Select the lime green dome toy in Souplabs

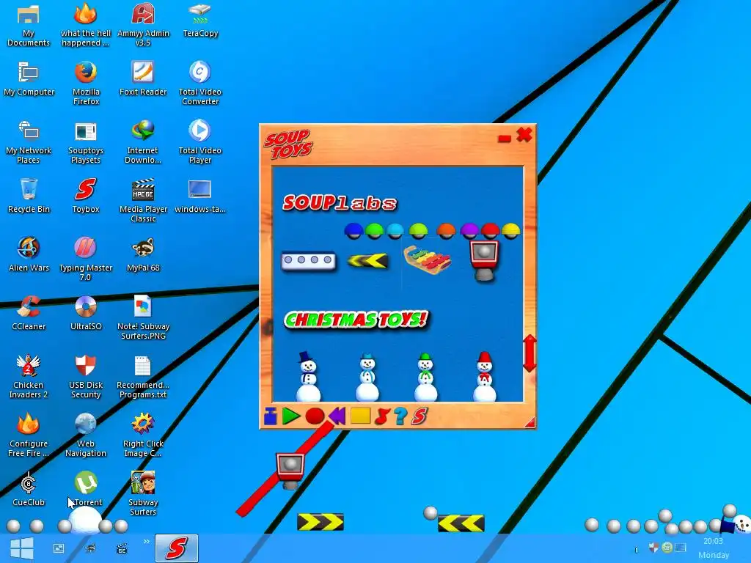418,231
